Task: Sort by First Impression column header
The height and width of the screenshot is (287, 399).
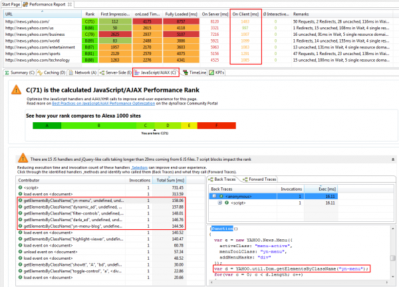Action: tap(115, 14)
